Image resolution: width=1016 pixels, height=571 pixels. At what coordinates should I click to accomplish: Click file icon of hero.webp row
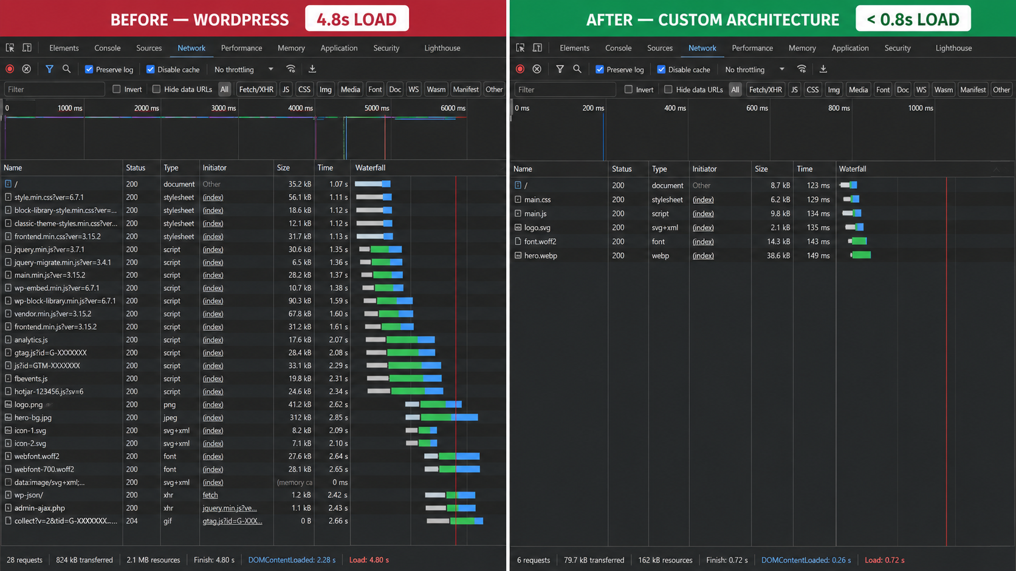(518, 255)
